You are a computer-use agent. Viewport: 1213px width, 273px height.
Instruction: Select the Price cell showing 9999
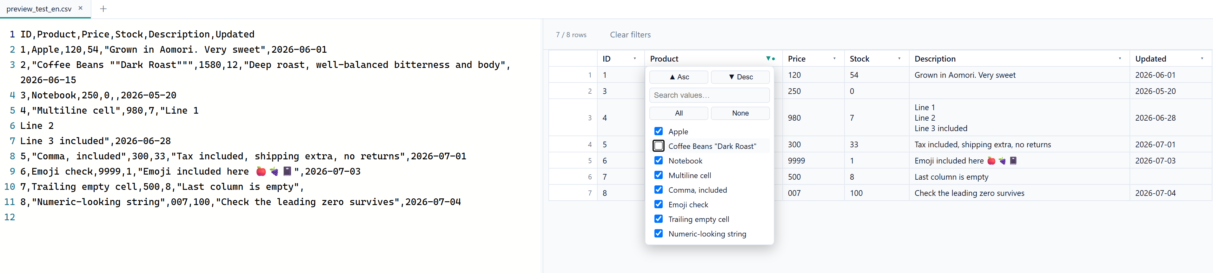click(813, 161)
